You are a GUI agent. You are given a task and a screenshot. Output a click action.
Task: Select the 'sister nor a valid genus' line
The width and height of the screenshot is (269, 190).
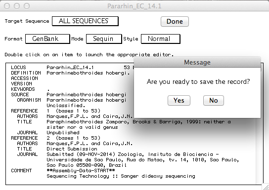(x=82, y=127)
